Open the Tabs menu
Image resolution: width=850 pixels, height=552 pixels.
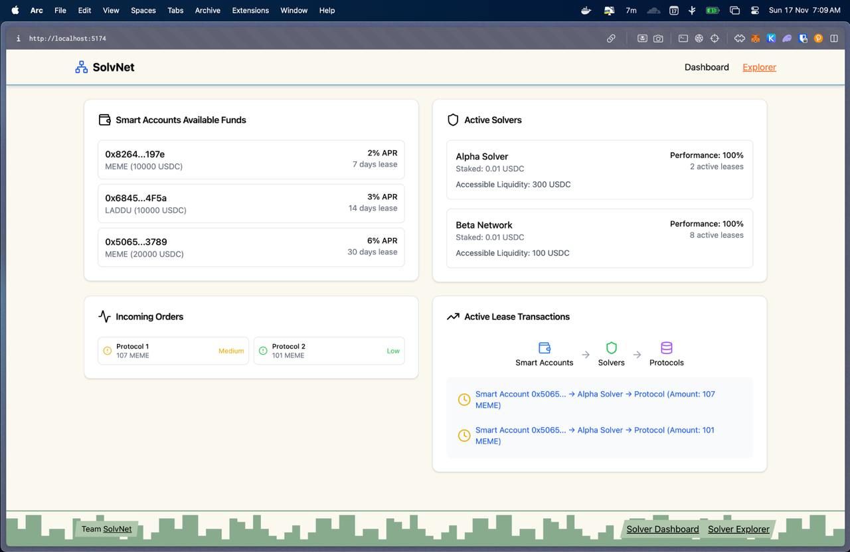click(x=175, y=10)
